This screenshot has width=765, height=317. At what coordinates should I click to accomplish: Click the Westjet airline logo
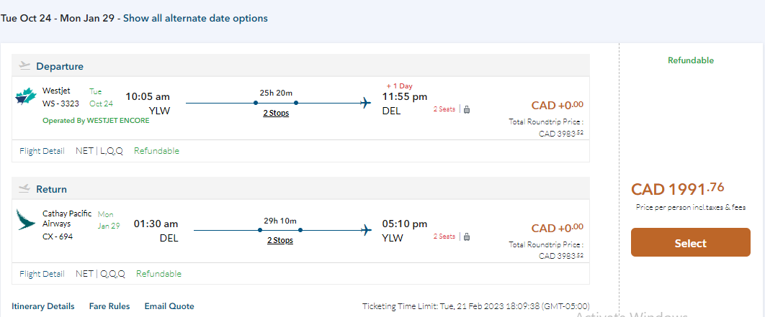[26, 97]
